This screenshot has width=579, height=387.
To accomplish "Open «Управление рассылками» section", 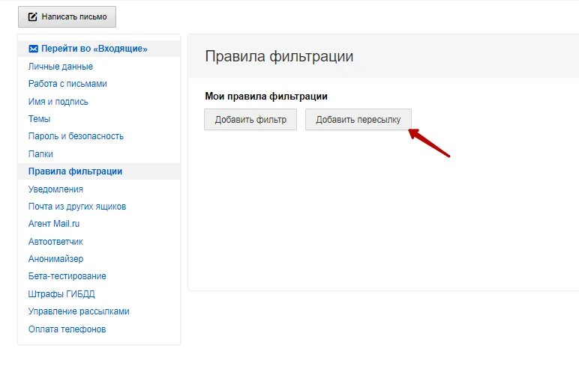I will coord(79,311).
